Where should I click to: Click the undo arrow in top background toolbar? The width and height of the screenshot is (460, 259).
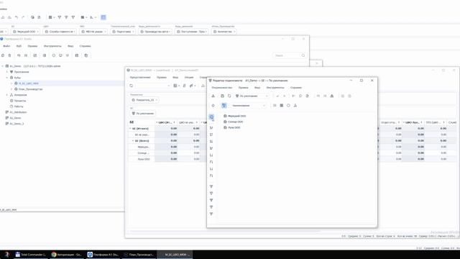coord(17,17)
